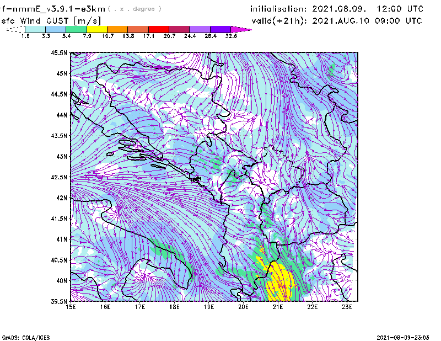Click the magenta arrow end of the color bar
Viewport: 441px width, 341px height.
[241, 29]
